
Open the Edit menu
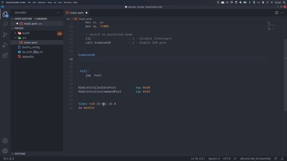[x=34, y=3]
